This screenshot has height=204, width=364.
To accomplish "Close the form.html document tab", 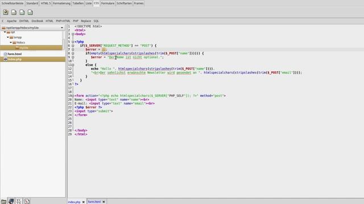I will point(104,202).
